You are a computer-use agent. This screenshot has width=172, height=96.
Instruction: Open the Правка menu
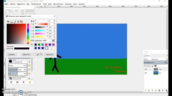pyautogui.click(x=13, y=4)
